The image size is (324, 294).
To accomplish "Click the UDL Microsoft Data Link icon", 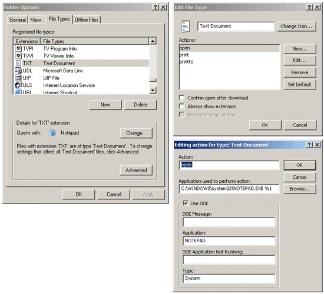I will coord(19,71).
